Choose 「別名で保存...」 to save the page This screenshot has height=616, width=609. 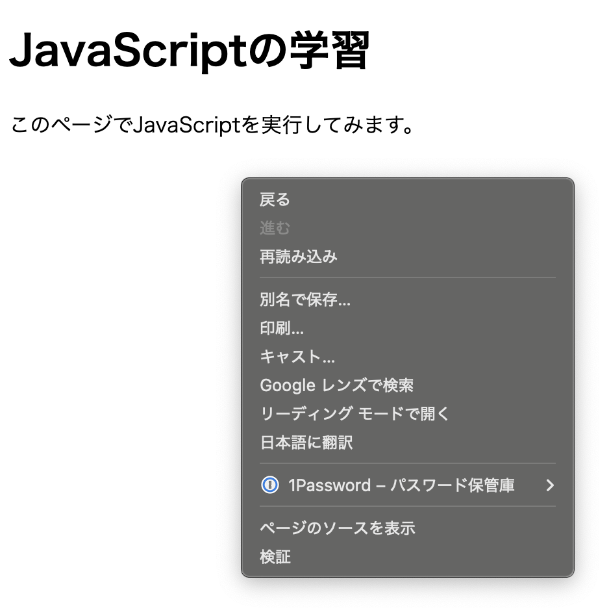click(303, 300)
